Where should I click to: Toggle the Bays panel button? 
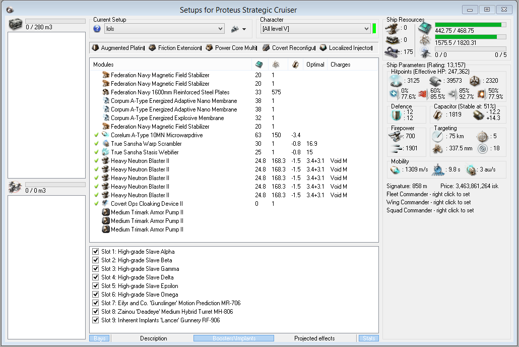pos(99,338)
